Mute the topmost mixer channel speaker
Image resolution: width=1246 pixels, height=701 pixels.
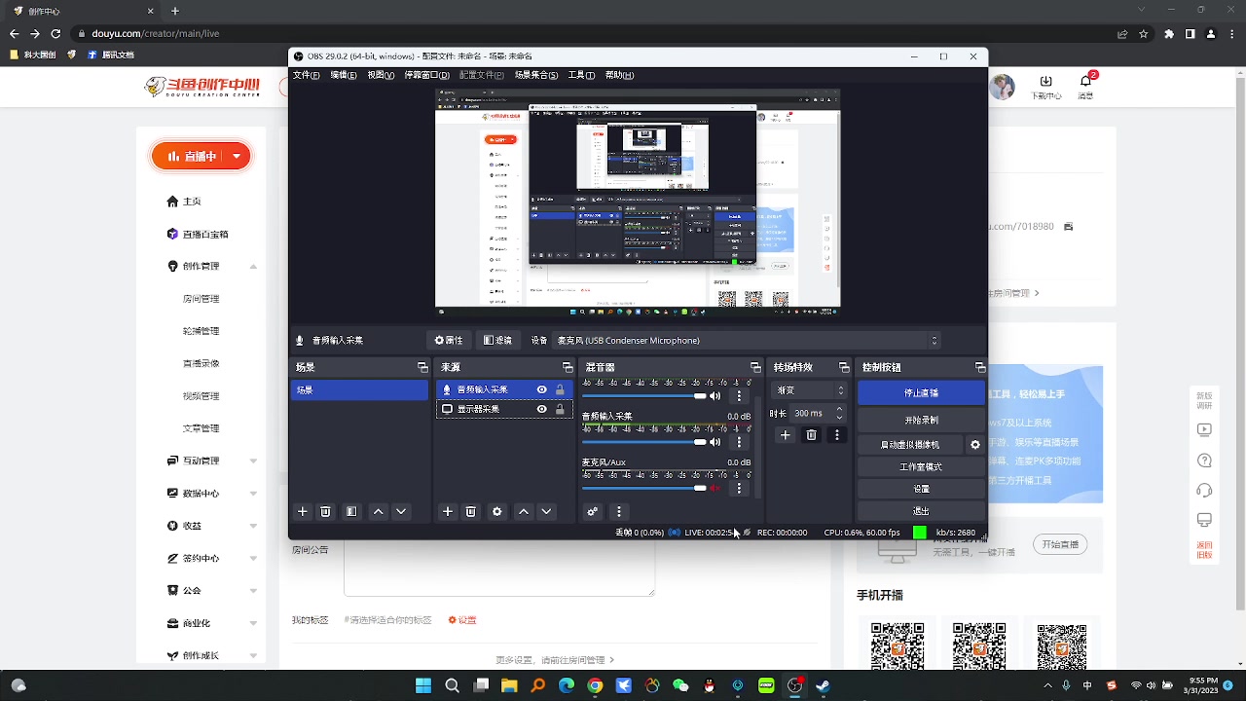click(x=715, y=396)
